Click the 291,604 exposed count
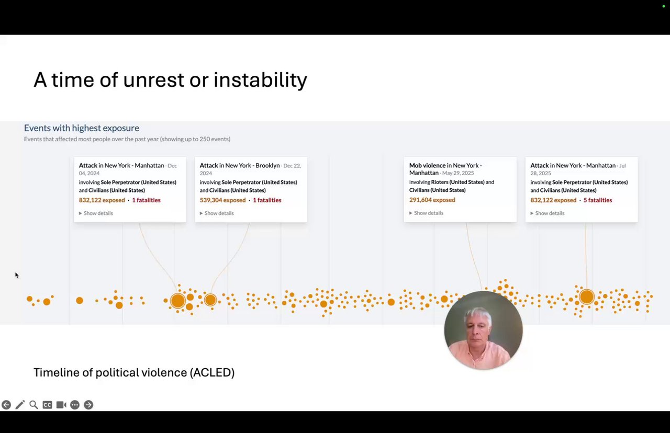Image resolution: width=670 pixels, height=433 pixels. tap(432, 200)
